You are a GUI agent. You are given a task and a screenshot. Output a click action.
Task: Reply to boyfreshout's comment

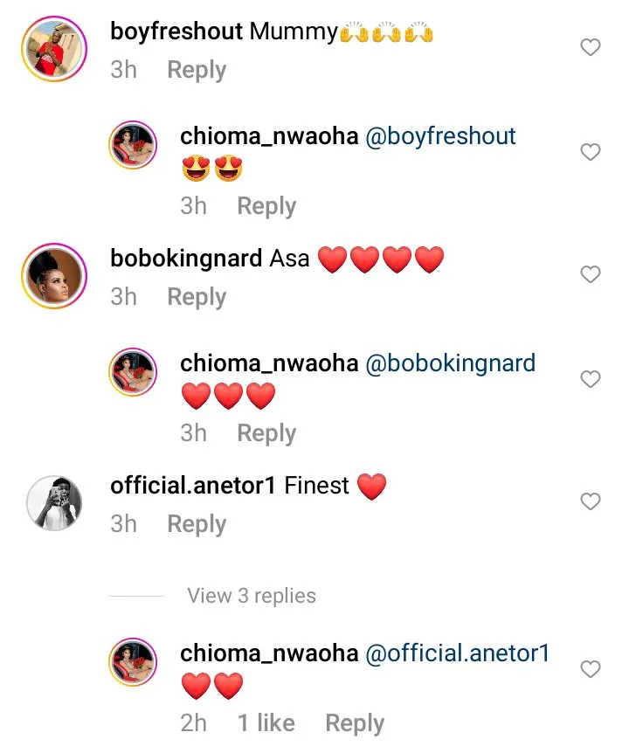197,71
